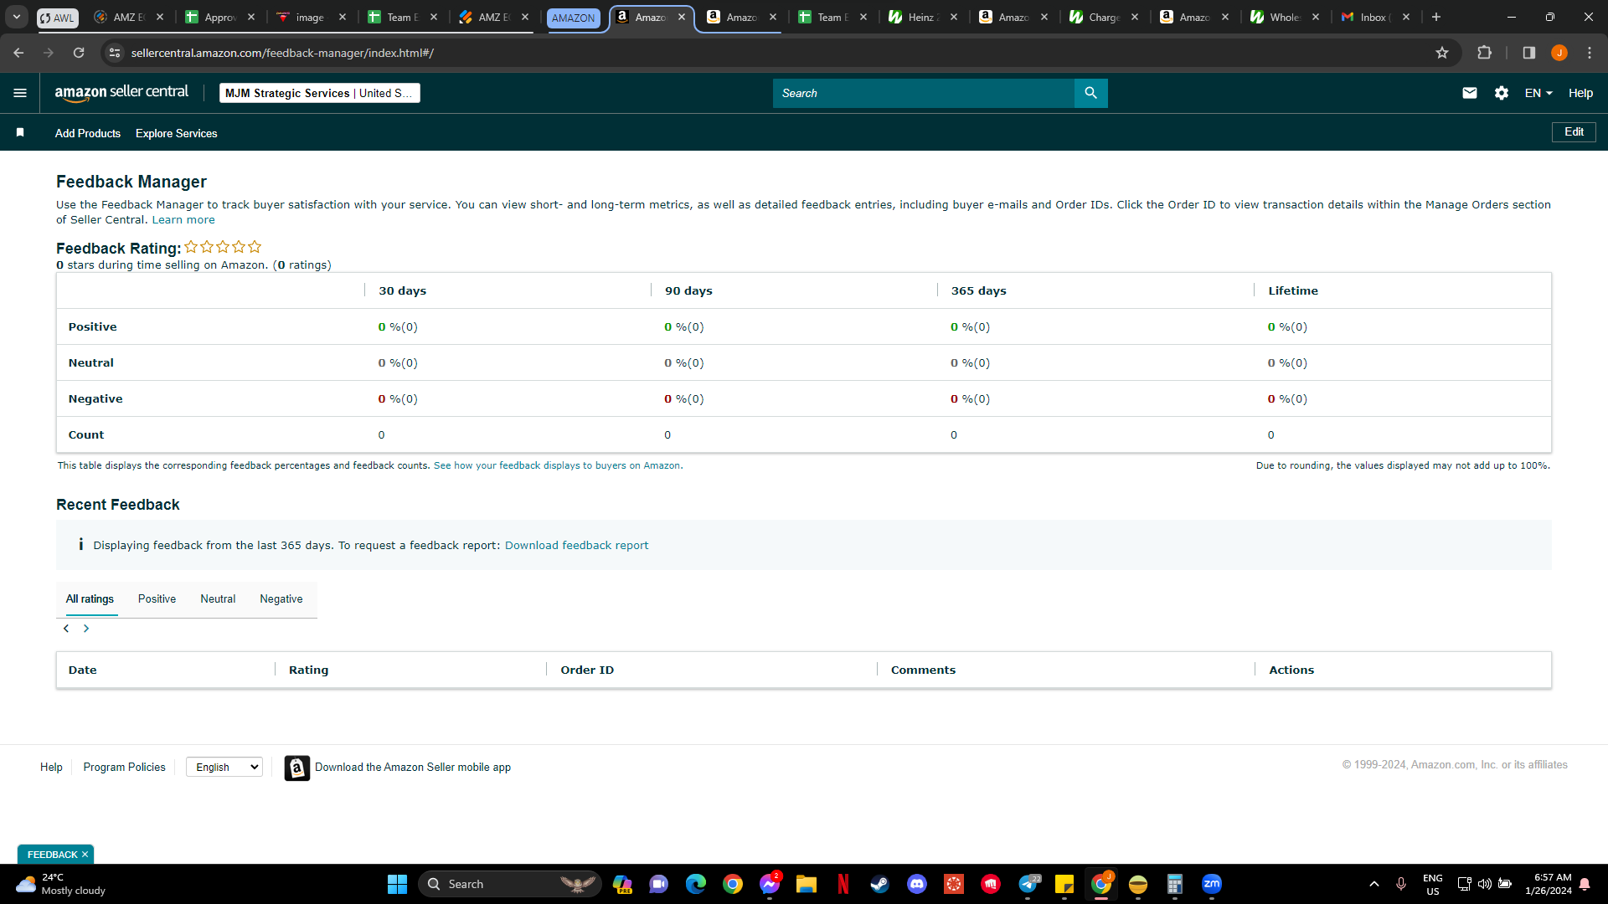Go back in browser history

[x=18, y=53]
